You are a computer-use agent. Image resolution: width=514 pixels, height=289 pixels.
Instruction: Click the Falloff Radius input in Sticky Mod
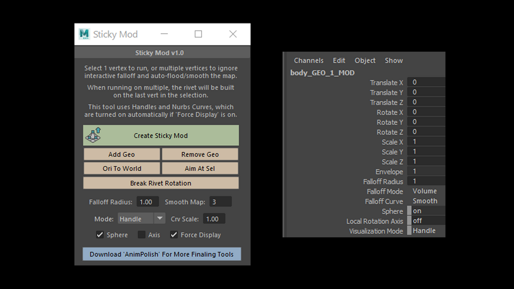click(x=147, y=202)
